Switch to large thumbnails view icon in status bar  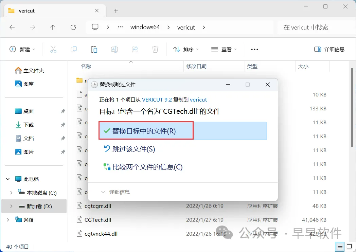tap(349, 247)
